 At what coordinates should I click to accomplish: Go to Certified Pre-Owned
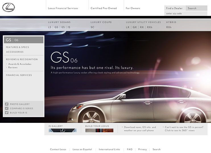click(104, 8)
